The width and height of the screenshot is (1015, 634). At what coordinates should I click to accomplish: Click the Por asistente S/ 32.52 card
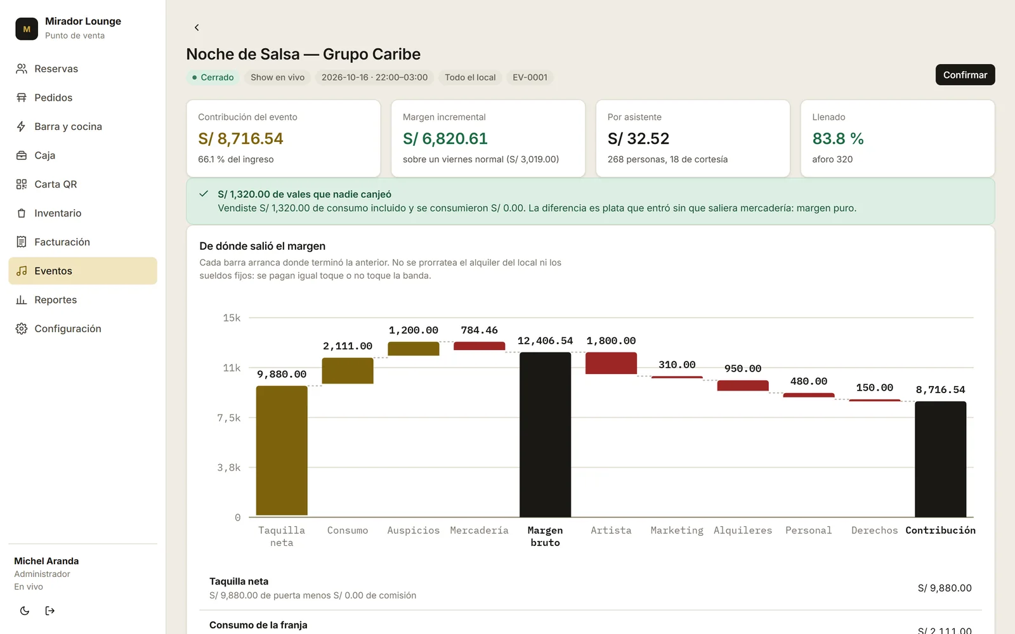(x=693, y=138)
